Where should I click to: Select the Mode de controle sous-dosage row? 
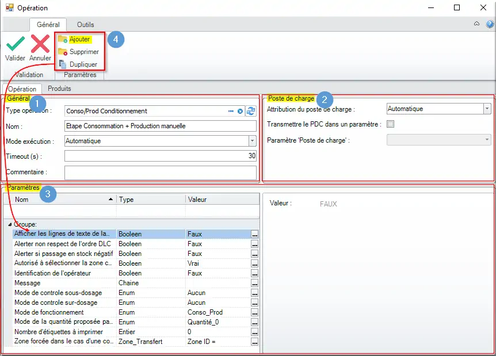pos(136,293)
